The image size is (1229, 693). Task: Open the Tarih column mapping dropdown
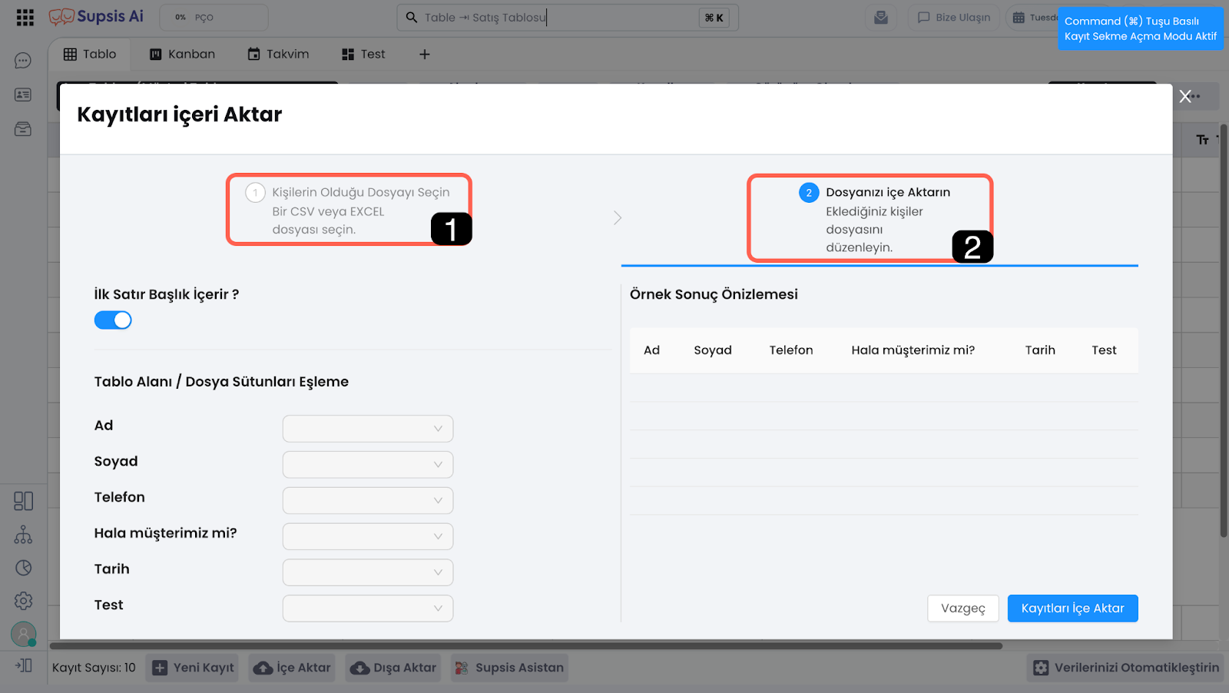(x=367, y=572)
